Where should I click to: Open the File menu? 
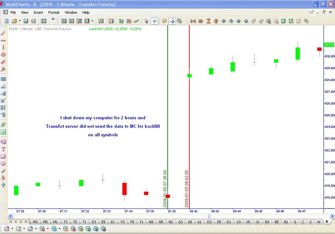pyautogui.click(x=13, y=12)
